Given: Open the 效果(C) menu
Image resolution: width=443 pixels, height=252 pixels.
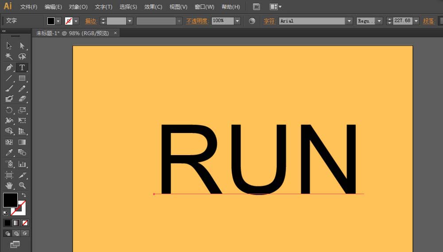Looking at the screenshot, I should coord(153,7).
